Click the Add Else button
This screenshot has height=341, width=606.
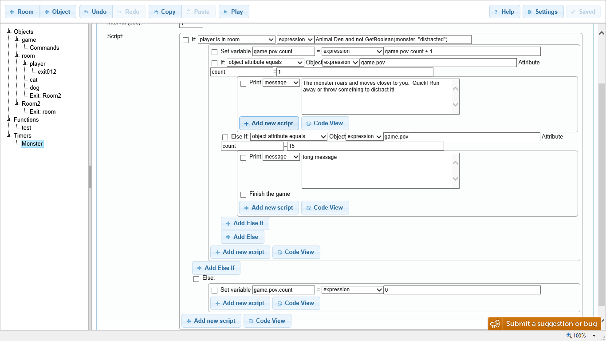[242, 237]
